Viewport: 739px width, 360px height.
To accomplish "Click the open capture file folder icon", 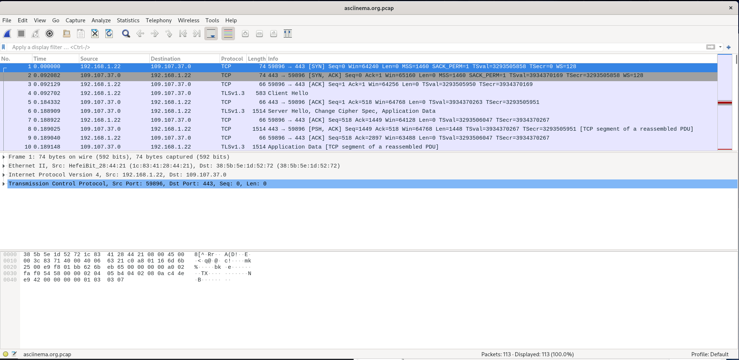I will click(67, 34).
